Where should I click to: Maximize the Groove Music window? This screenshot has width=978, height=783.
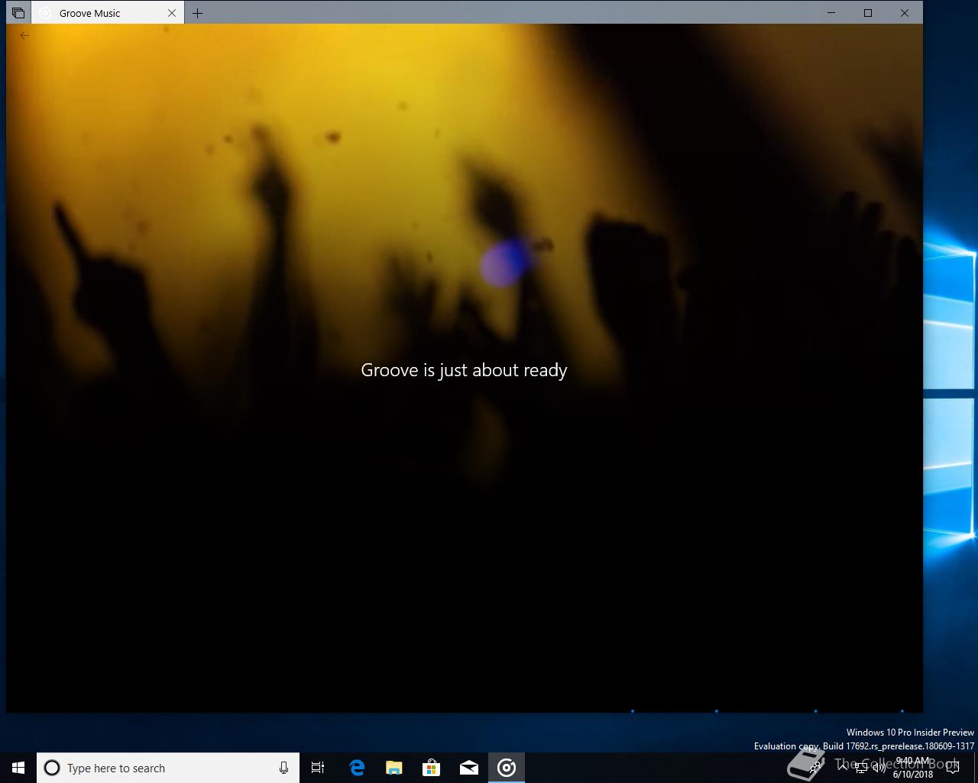(868, 13)
